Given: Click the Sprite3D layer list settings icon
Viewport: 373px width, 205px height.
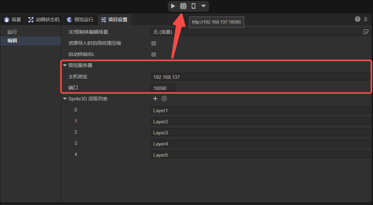Looking at the screenshot, I should (x=164, y=99).
